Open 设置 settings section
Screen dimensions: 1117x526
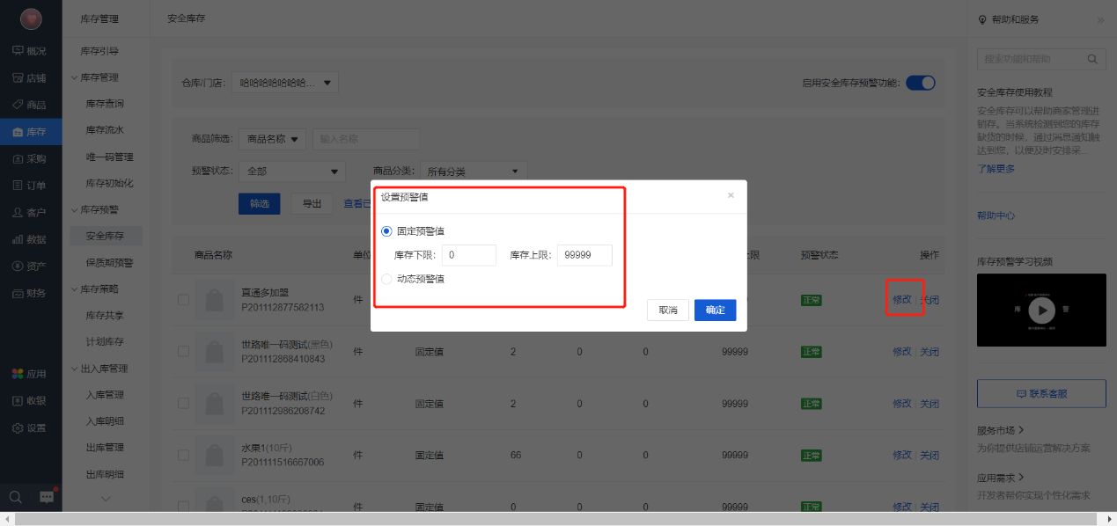[x=30, y=428]
